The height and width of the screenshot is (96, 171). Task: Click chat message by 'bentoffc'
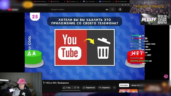click(137, 58)
